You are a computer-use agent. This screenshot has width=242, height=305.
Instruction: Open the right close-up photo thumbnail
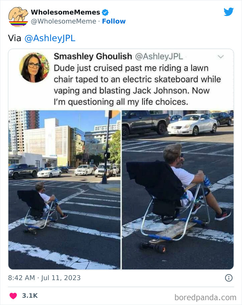tap(178, 190)
